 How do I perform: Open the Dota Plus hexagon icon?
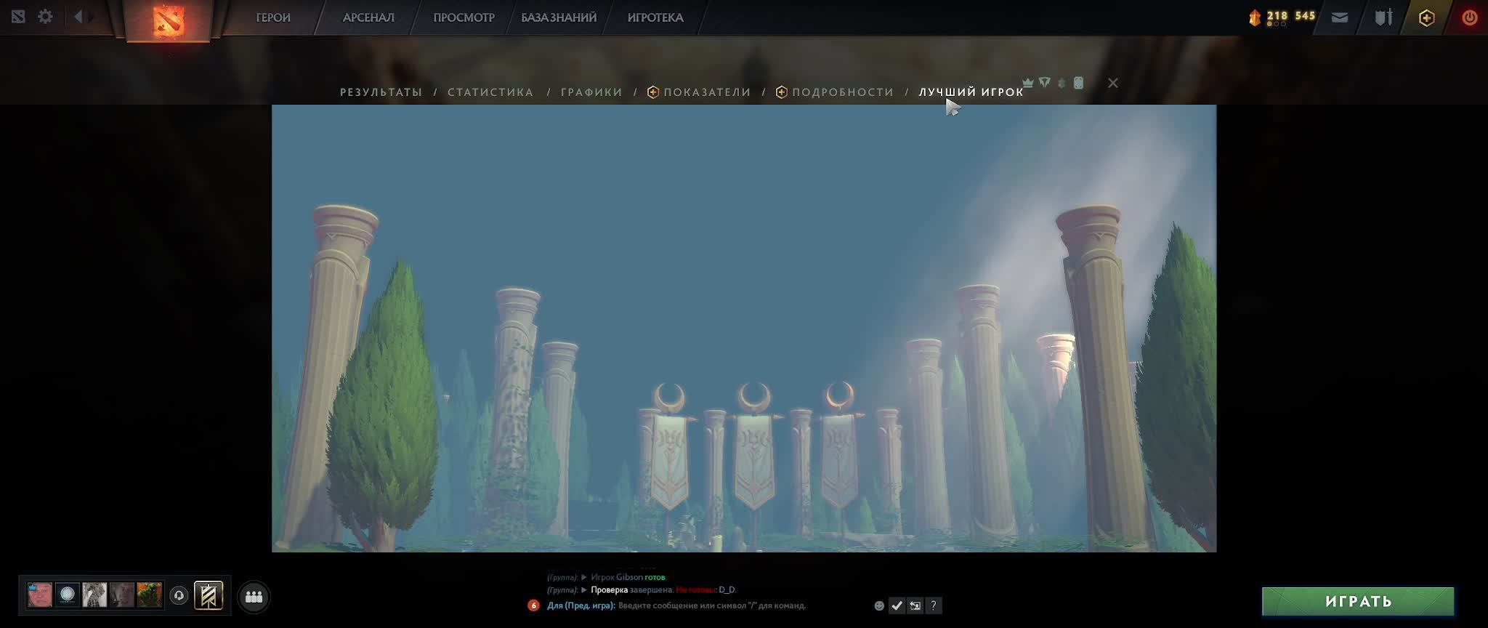pyautogui.click(x=1426, y=18)
